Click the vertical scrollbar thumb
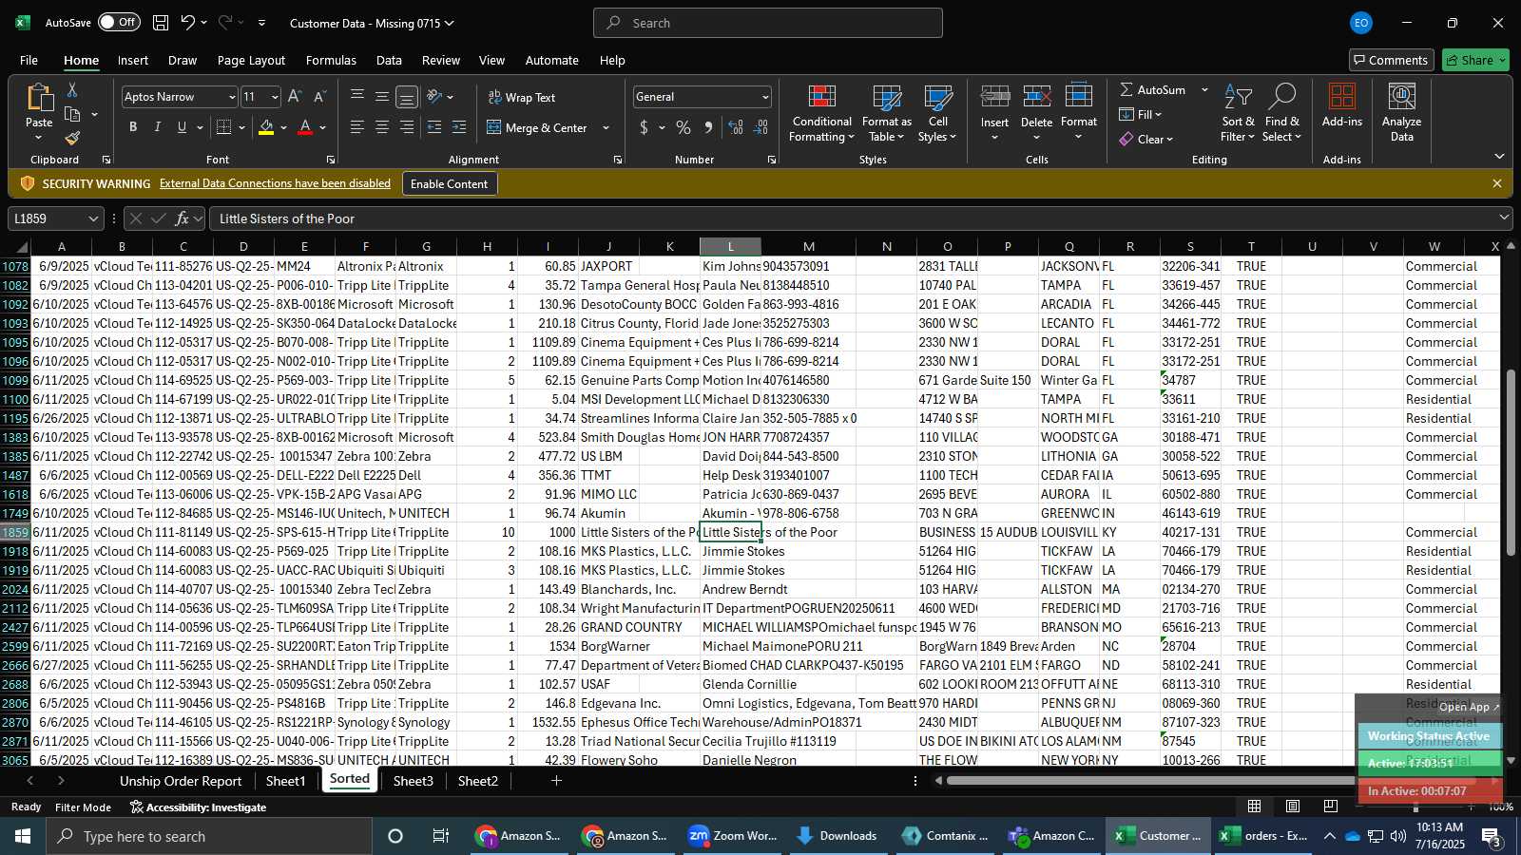 coord(1511,464)
